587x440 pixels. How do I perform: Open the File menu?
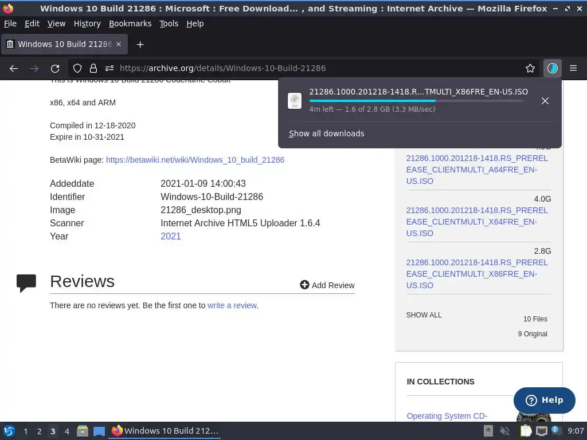(10, 23)
